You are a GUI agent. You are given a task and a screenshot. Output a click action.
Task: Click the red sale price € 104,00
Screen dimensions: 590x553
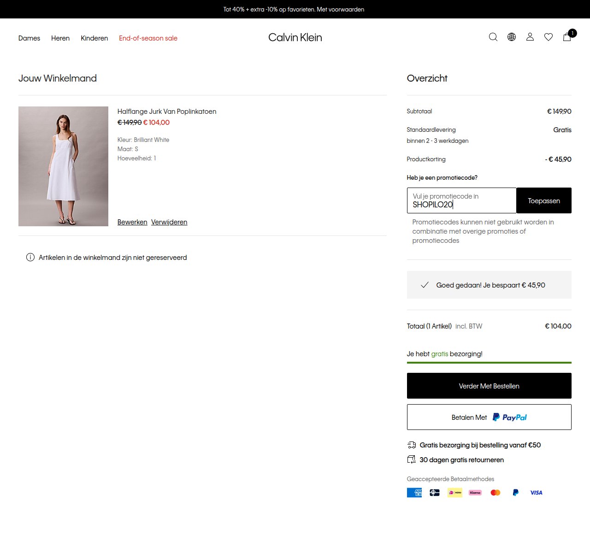(156, 123)
